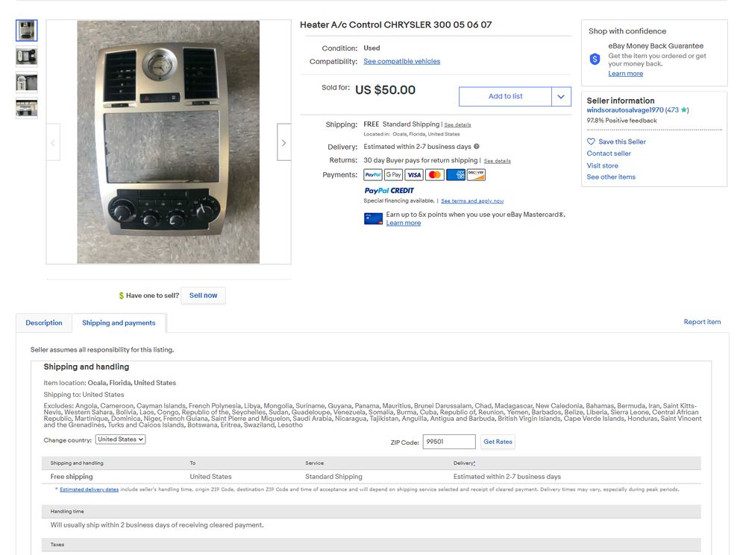This screenshot has height=555, width=746.
Task: Click the heart icon beside Save this Seller
Action: pyautogui.click(x=591, y=142)
